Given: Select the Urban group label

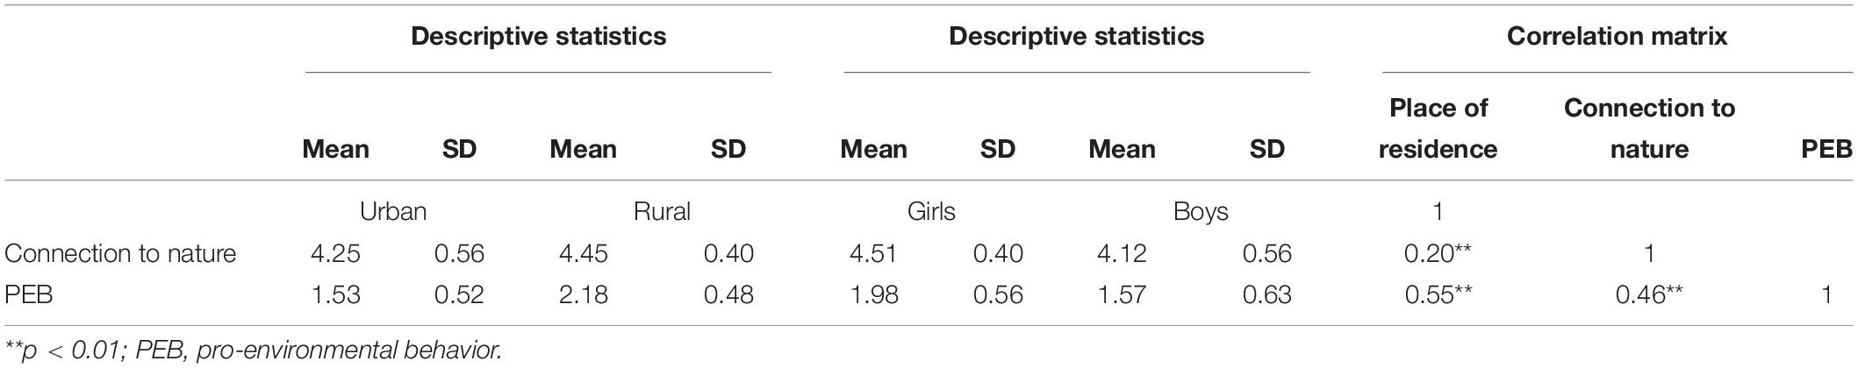Looking at the screenshot, I should point(393,211).
